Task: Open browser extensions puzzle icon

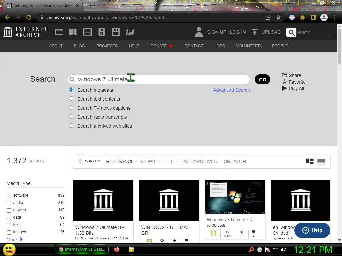Action: click(x=302, y=17)
